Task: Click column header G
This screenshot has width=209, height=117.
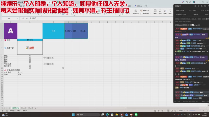Action: (x=92, y=22)
